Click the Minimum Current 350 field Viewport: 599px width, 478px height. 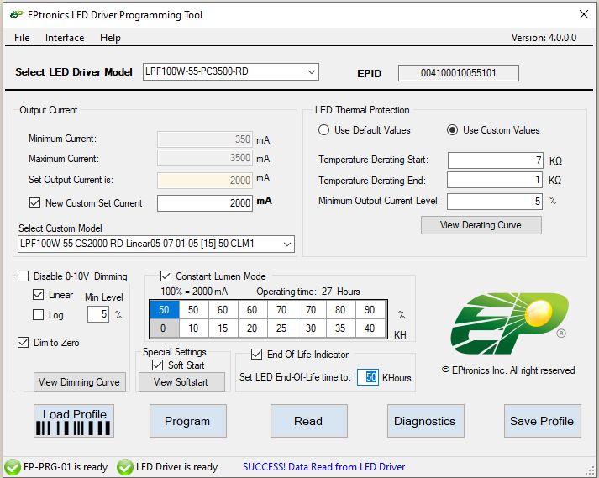205,139
